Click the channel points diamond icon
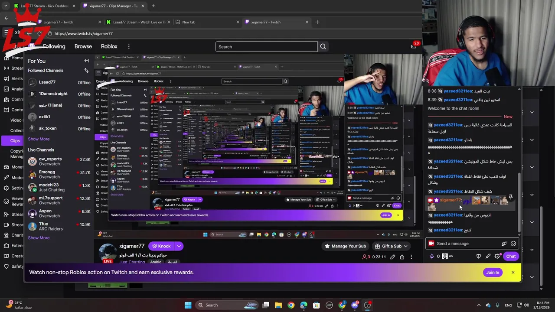 pyautogui.click(x=432, y=256)
